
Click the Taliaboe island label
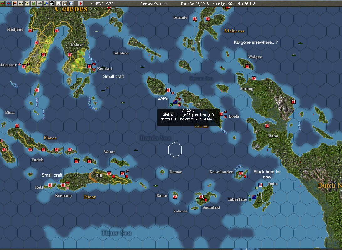[x=121, y=53]
